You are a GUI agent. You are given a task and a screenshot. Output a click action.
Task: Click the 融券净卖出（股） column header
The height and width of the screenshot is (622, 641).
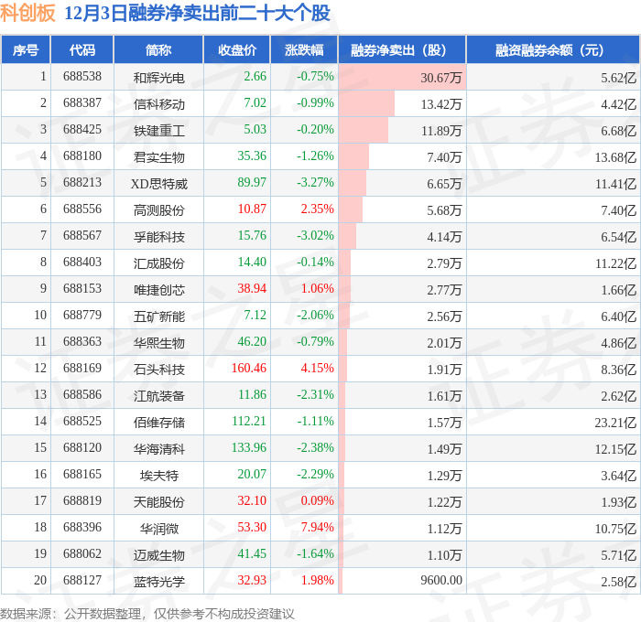click(x=402, y=50)
